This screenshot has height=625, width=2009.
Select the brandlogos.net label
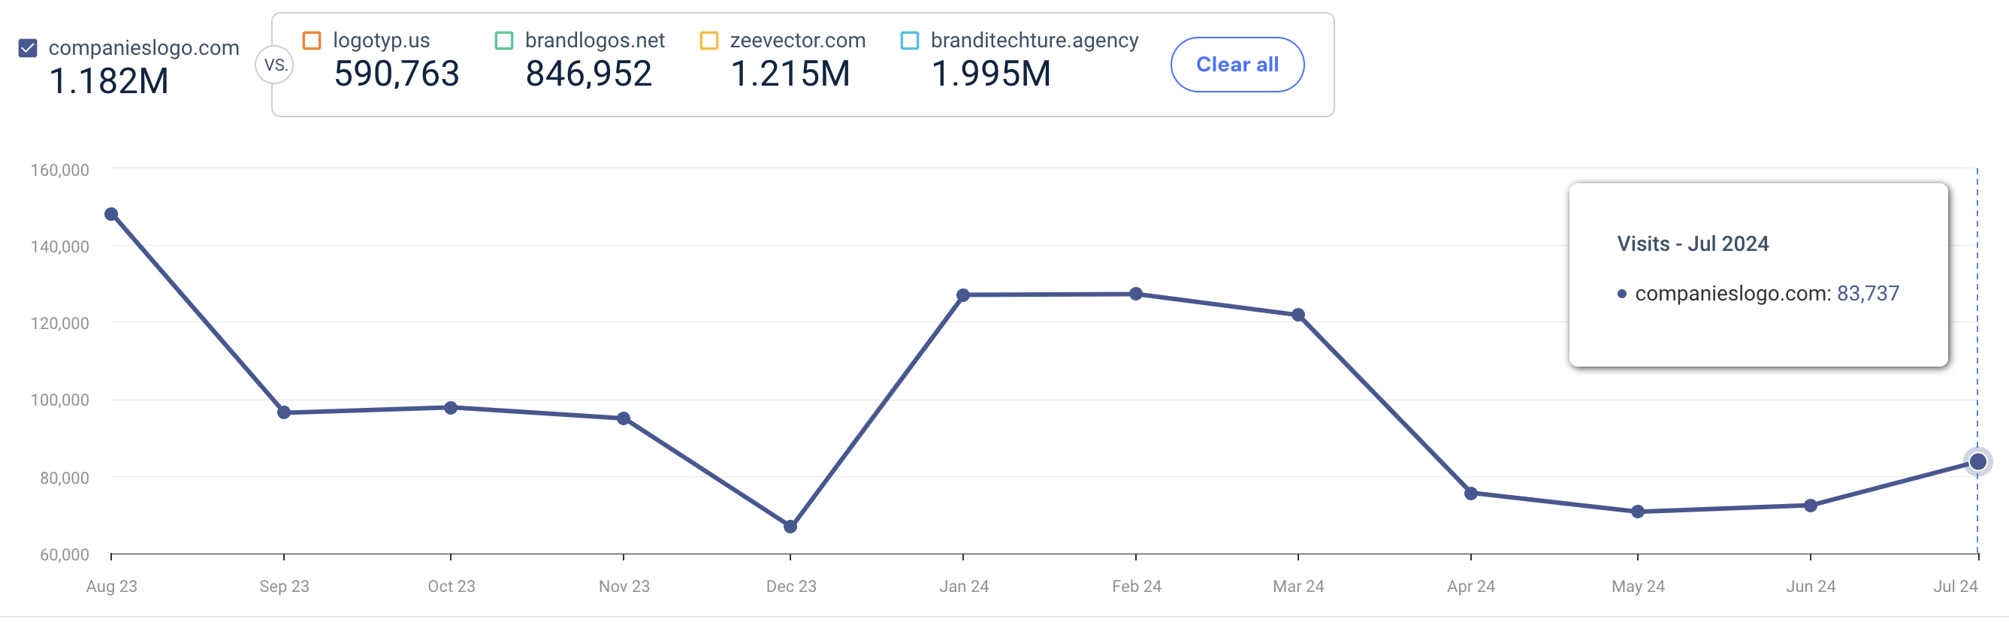(595, 41)
